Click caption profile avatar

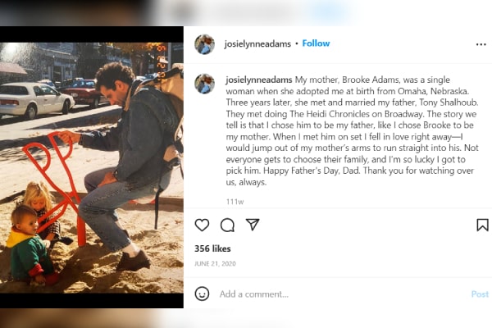click(204, 84)
